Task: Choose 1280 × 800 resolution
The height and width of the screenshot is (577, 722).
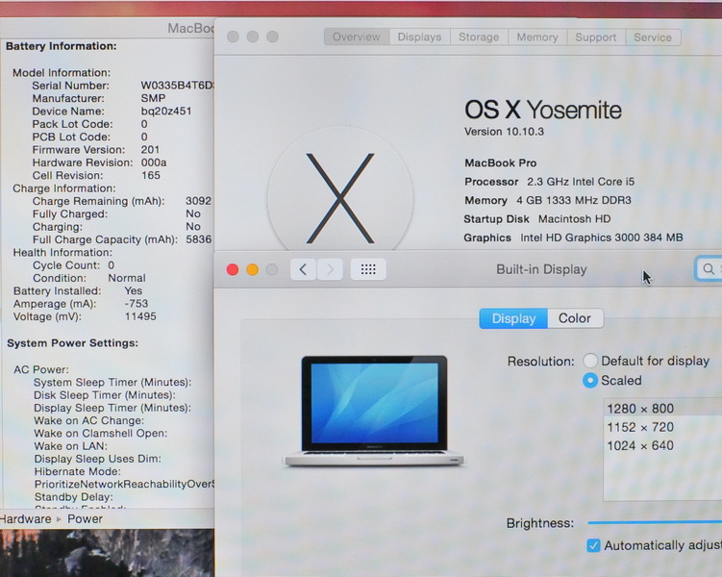Action: point(662,408)
